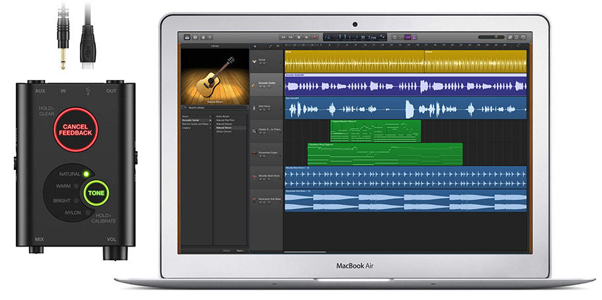
Task: Open the Loop Browser button
Action: pos(517,37)
